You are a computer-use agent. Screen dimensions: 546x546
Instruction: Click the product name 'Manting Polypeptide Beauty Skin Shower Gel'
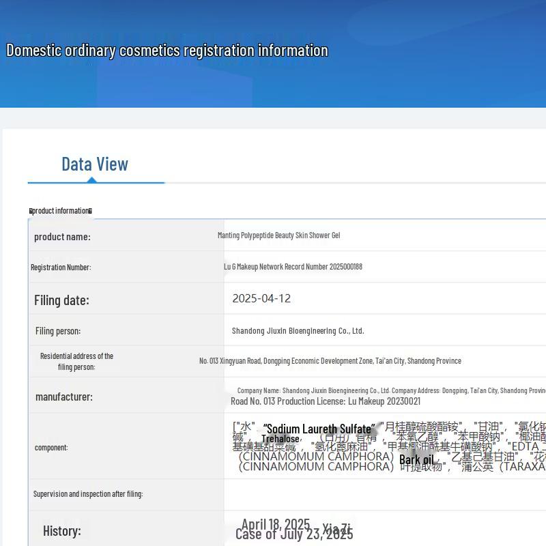pos(278,235)
